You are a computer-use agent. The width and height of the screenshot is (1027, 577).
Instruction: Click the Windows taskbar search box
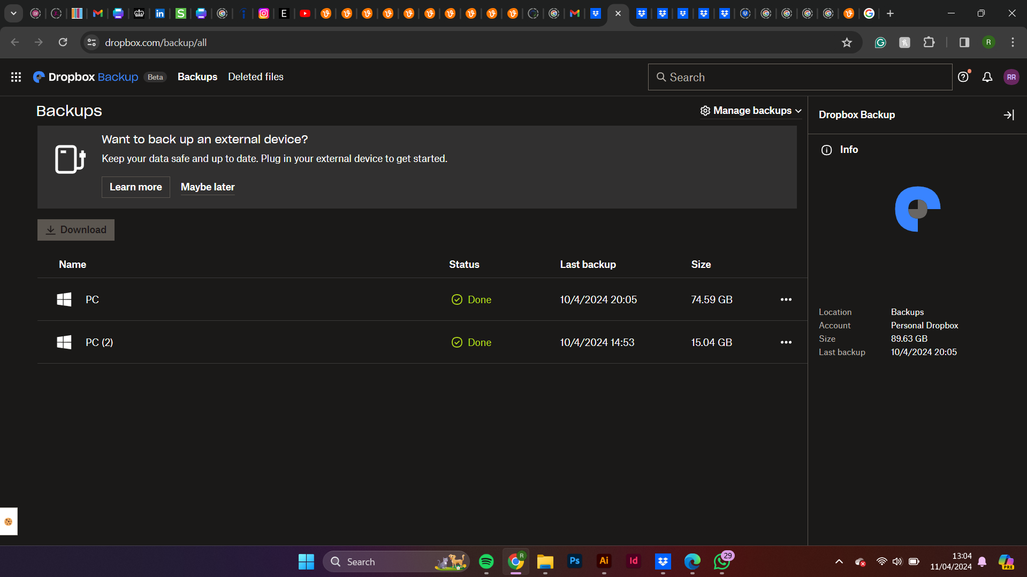tap(396, 561)
